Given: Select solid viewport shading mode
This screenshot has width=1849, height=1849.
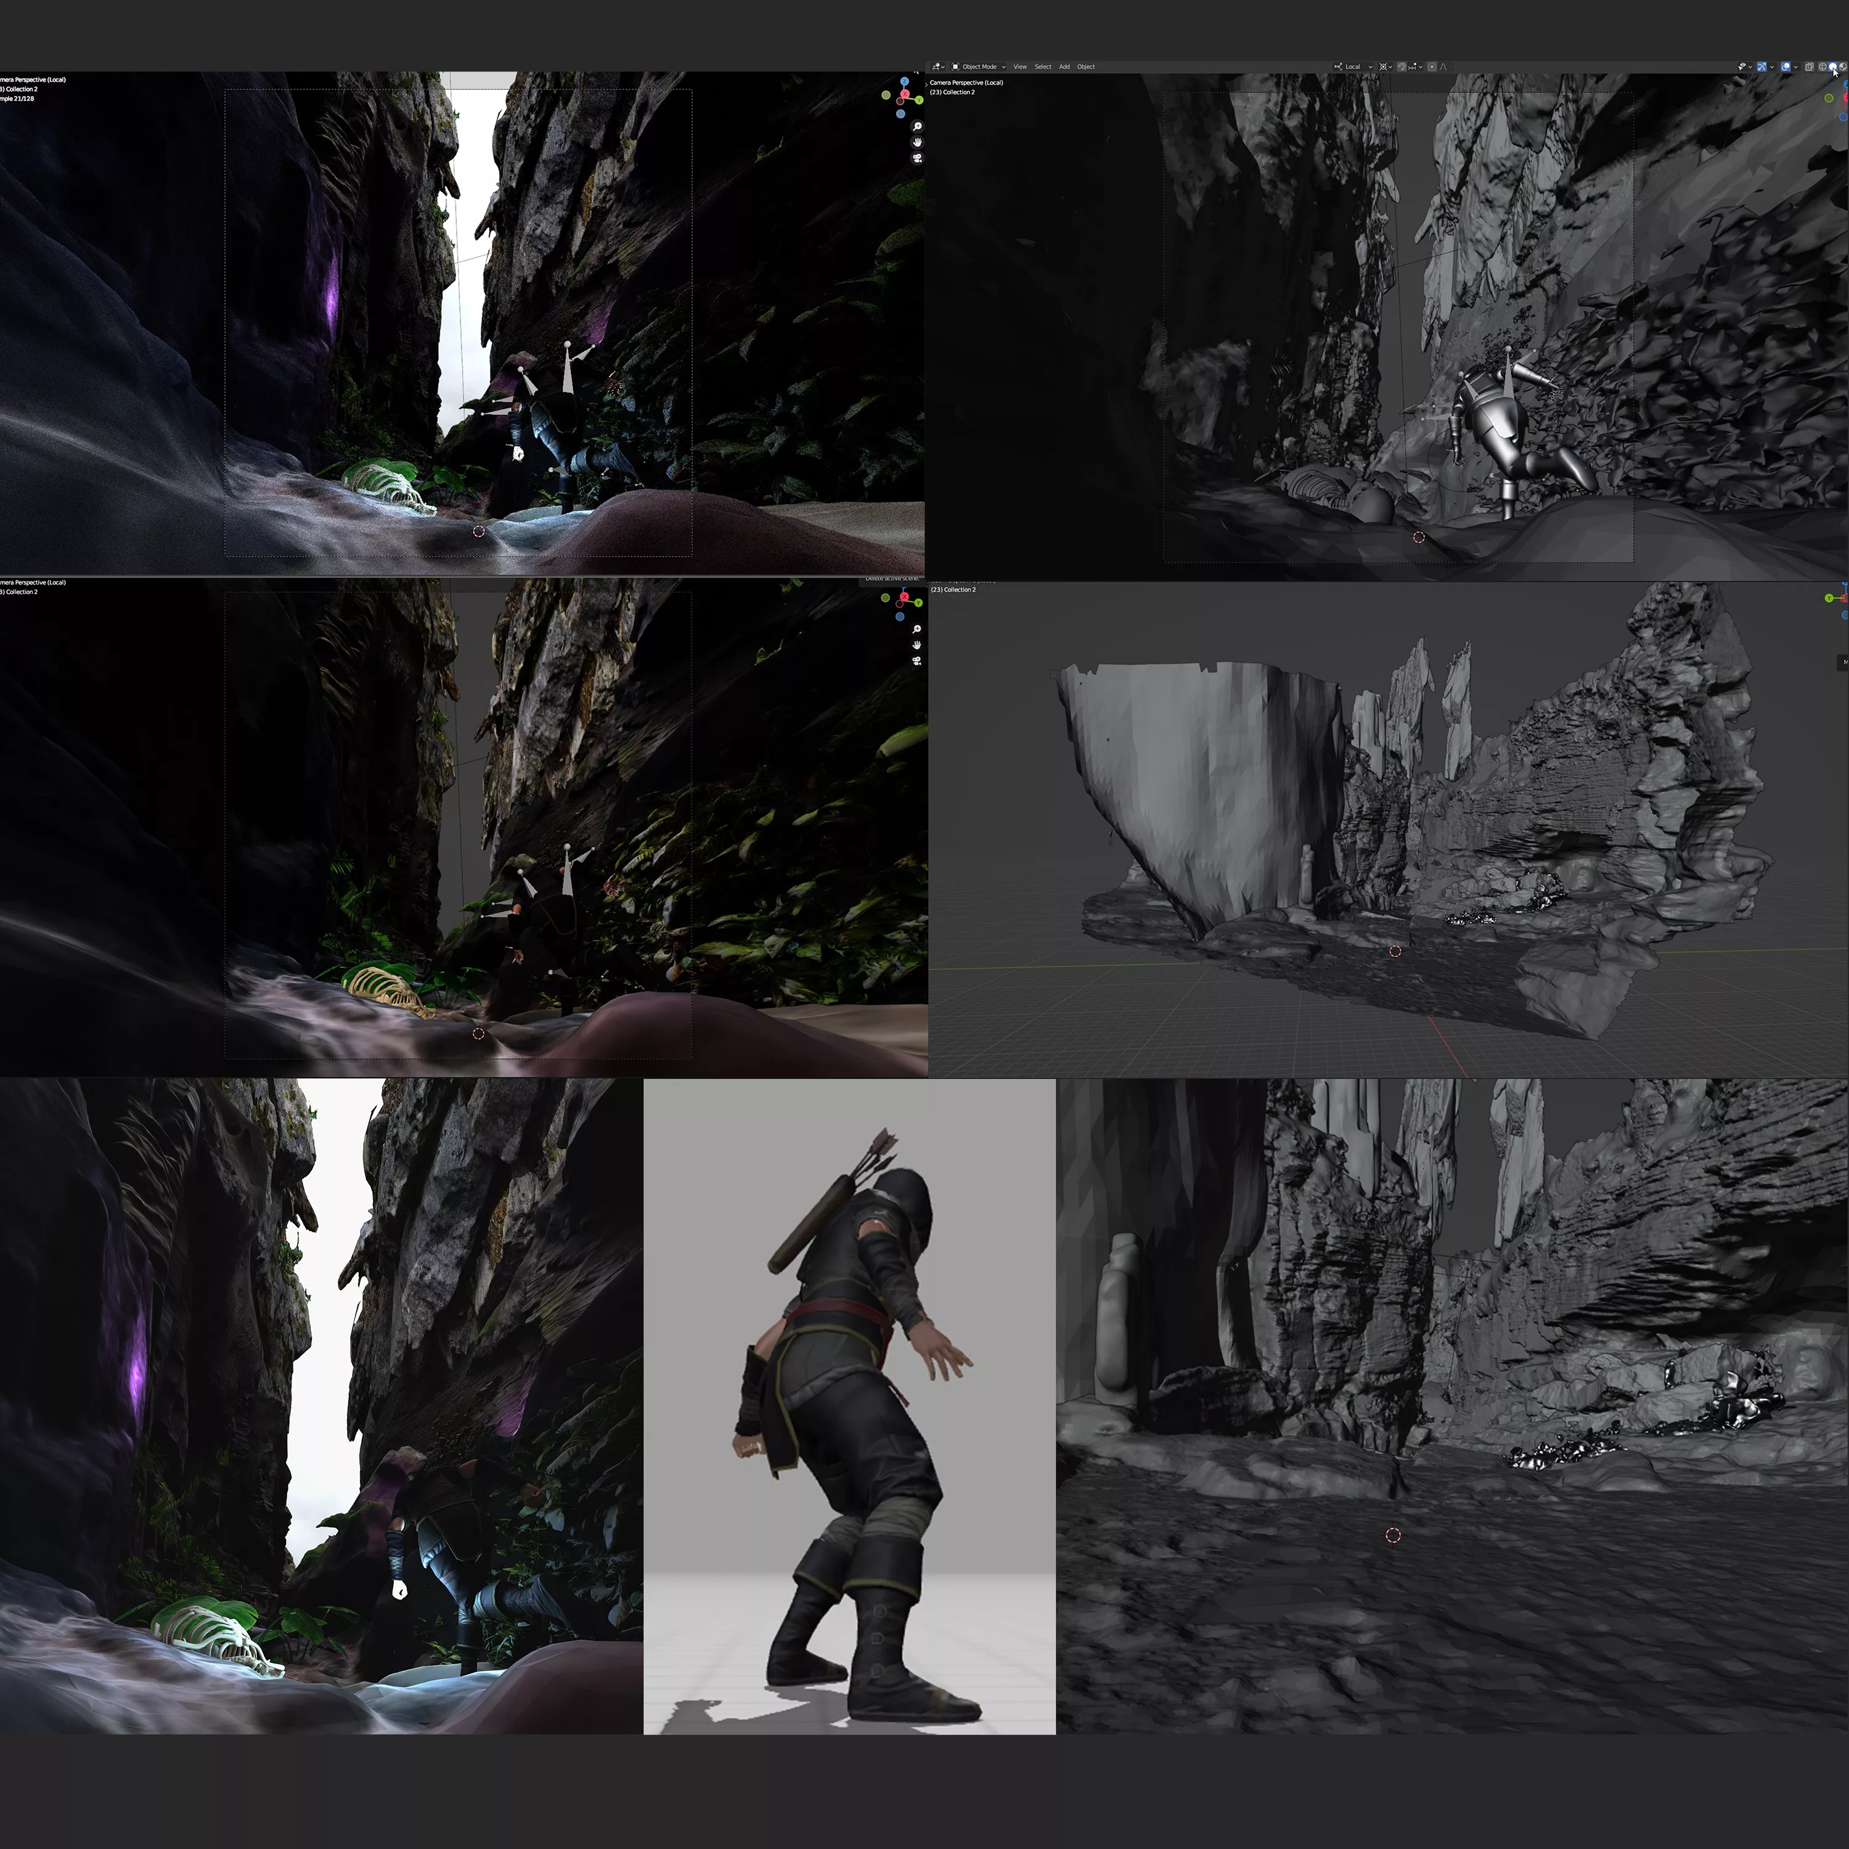Looking at the screenshot, I should [x=1833, y=67].
